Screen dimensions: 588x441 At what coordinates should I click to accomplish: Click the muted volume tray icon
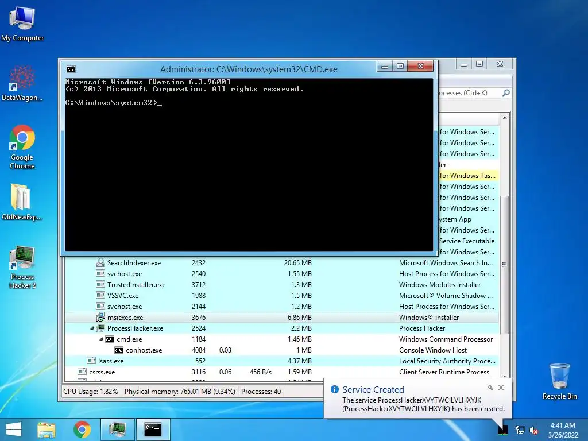point(533,430)
